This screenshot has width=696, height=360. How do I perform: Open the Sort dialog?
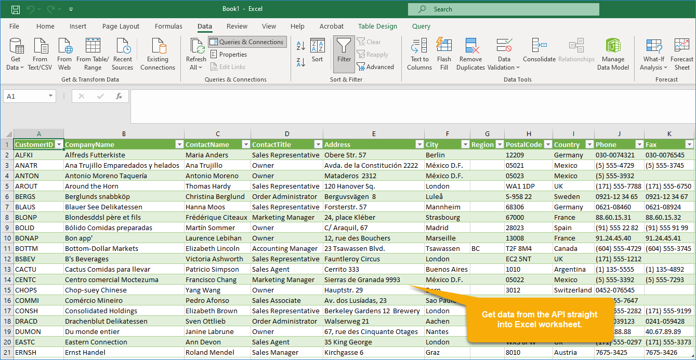[x=318, y=50]
